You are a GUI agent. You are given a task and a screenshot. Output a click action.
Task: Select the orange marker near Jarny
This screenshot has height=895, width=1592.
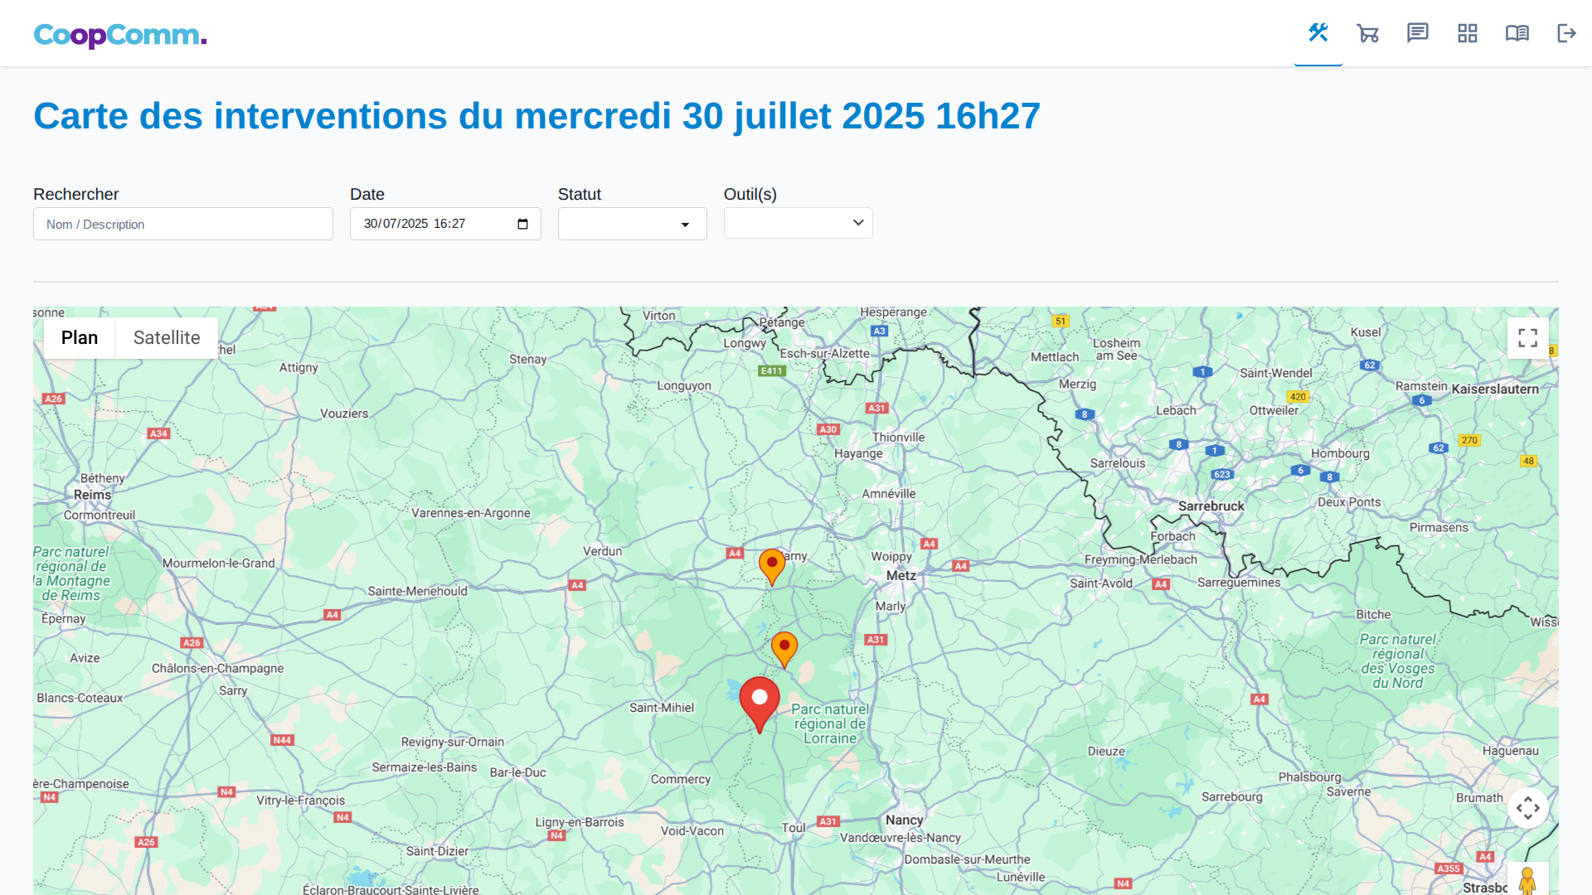click(x=772, y=566)
